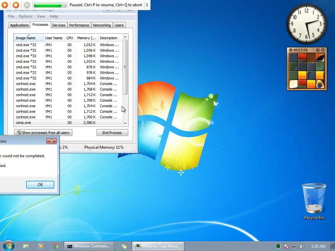Open the Options menu in Task Manager
Viewport: 335px width, 251px height.
click(26, 16)
